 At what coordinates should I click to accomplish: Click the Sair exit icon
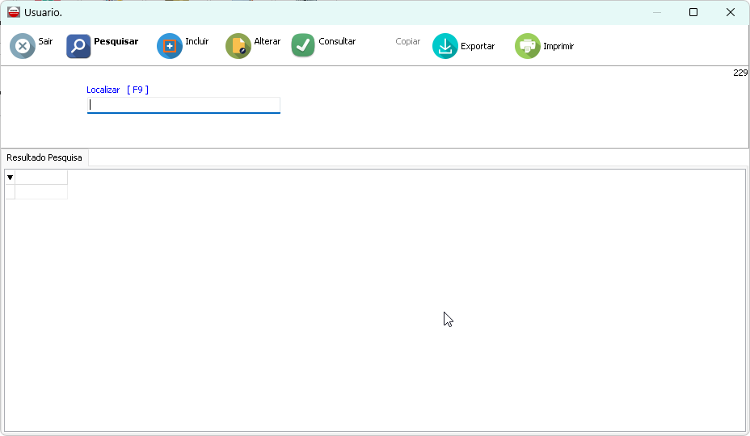pyautogui.click(x=23, y=46)
